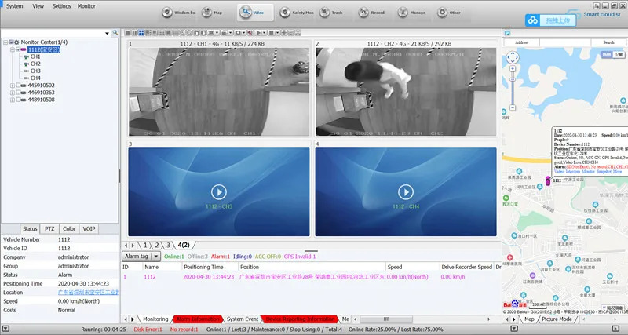Expand the 446910363 vehicle node
Viewport: 628px width, 335px height.
point(13,93)
